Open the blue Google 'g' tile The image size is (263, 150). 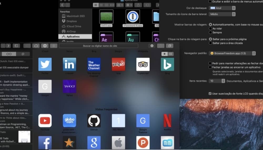click(x=94, y=143)
